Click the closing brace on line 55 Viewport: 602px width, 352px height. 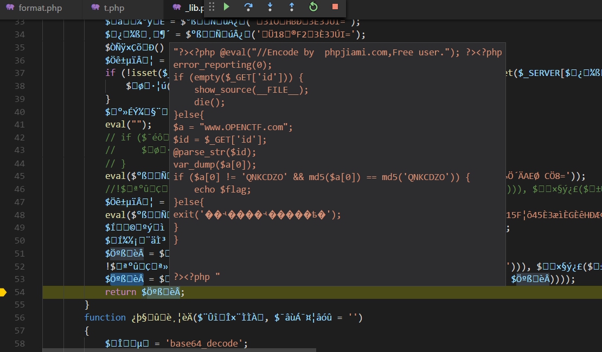[x=87, y=305]
